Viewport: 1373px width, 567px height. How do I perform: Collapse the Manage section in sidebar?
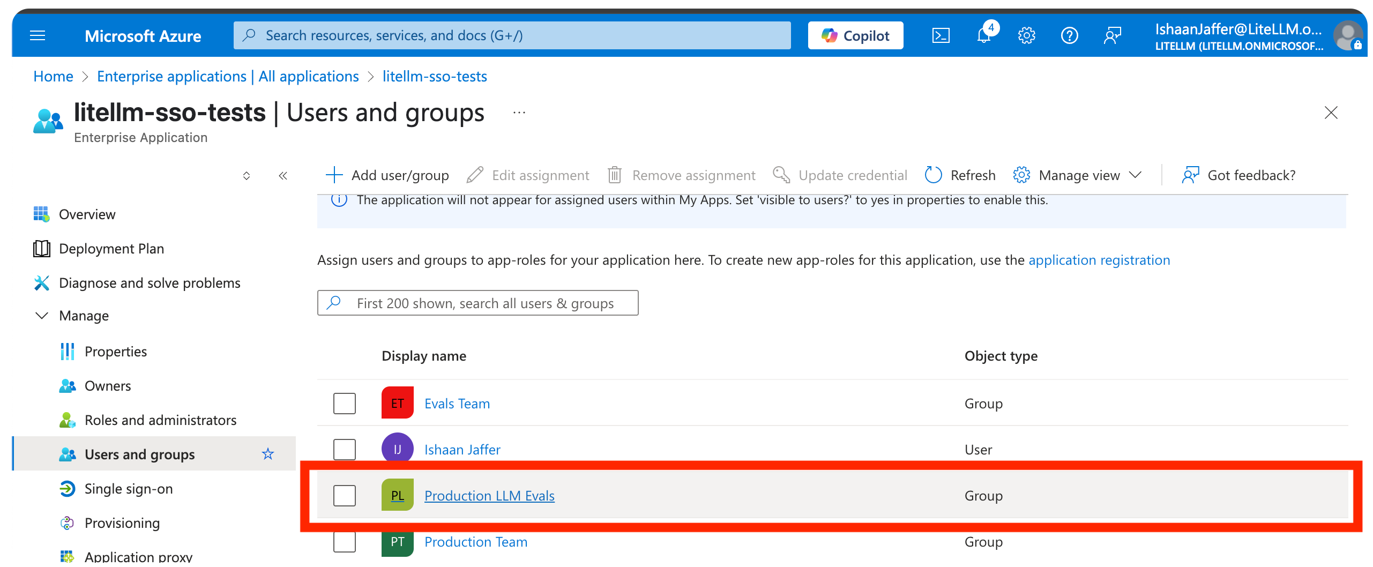[x=42, y=316]
